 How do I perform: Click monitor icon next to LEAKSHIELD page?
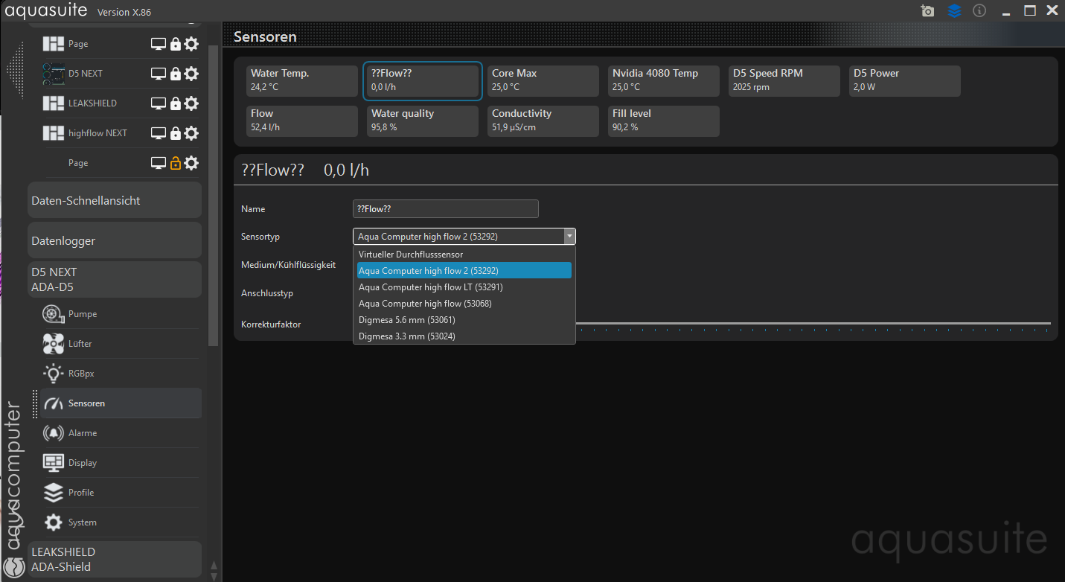tap(159, 103)
